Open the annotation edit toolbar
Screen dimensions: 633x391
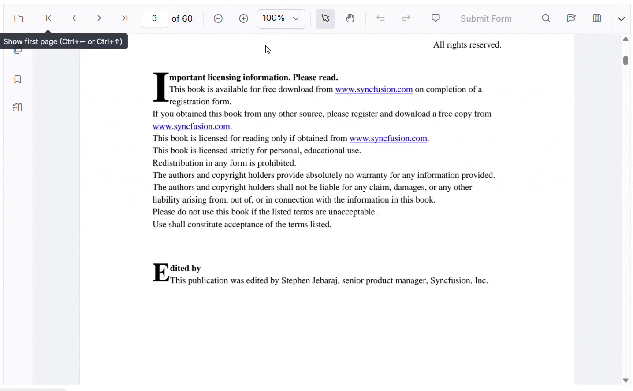571,18
